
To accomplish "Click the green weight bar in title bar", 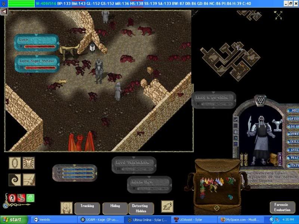I will (21, 3).
